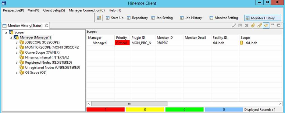Minimize the Monitor History view panel

pos(272,25)
